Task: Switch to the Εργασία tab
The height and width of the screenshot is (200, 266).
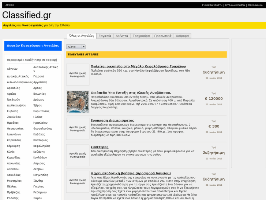Action: tap(105, 36)
